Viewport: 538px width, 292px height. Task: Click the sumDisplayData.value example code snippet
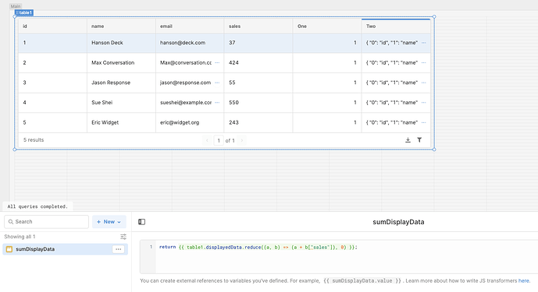point(362,280)
